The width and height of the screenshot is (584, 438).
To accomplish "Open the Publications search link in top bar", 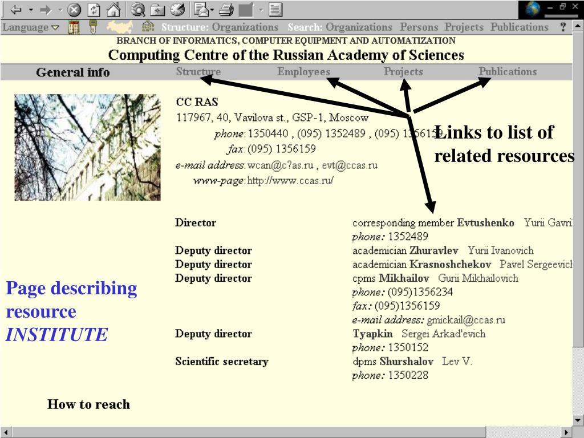I will click(x=519, y=27).
